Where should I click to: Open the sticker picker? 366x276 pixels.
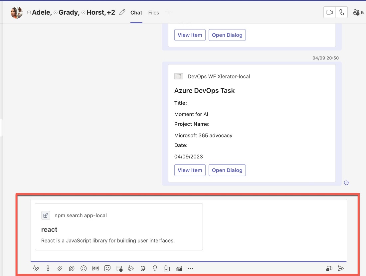(107, 268)
